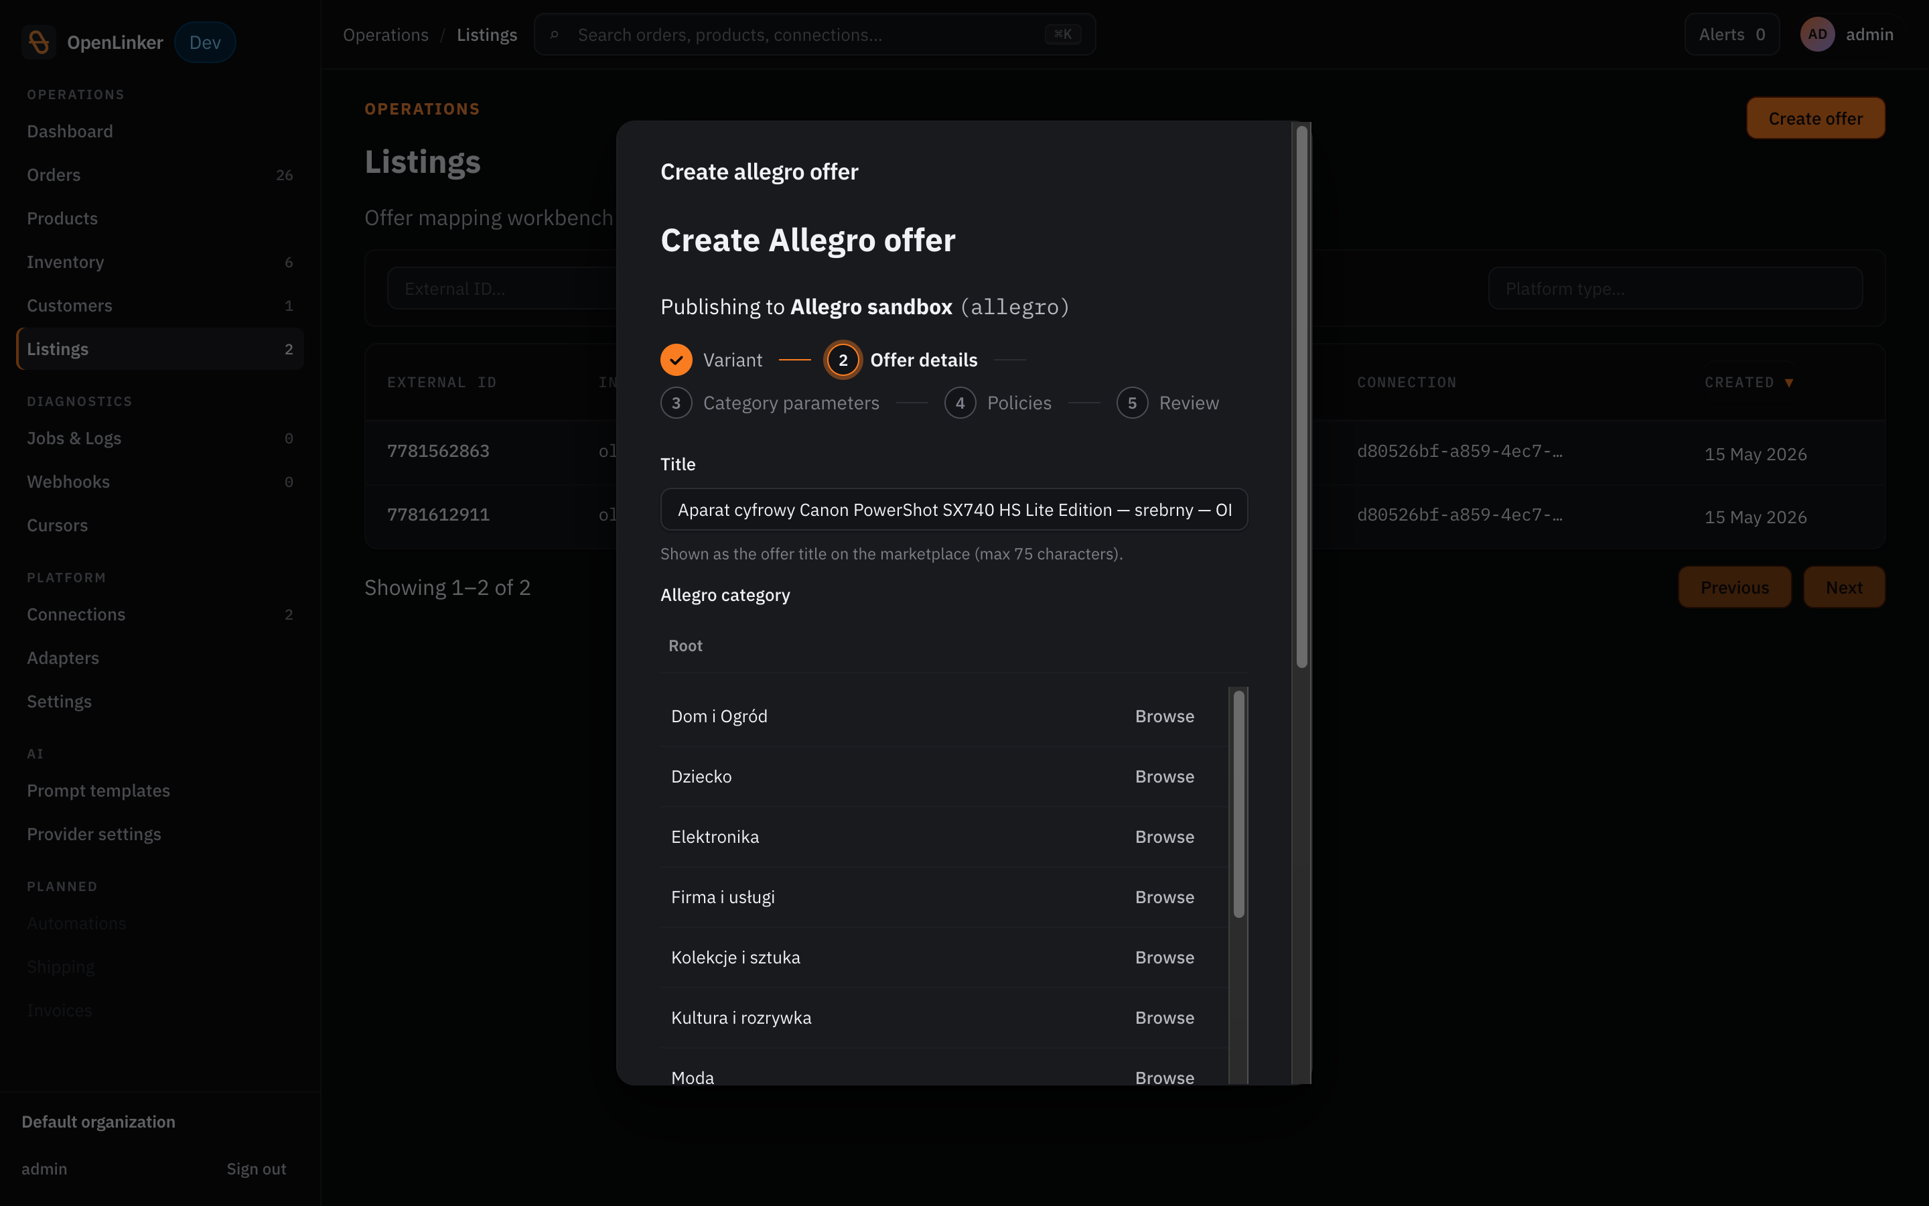Browse the Moda category
The image size is (1929, 1206).
tap(1165, 1077)
